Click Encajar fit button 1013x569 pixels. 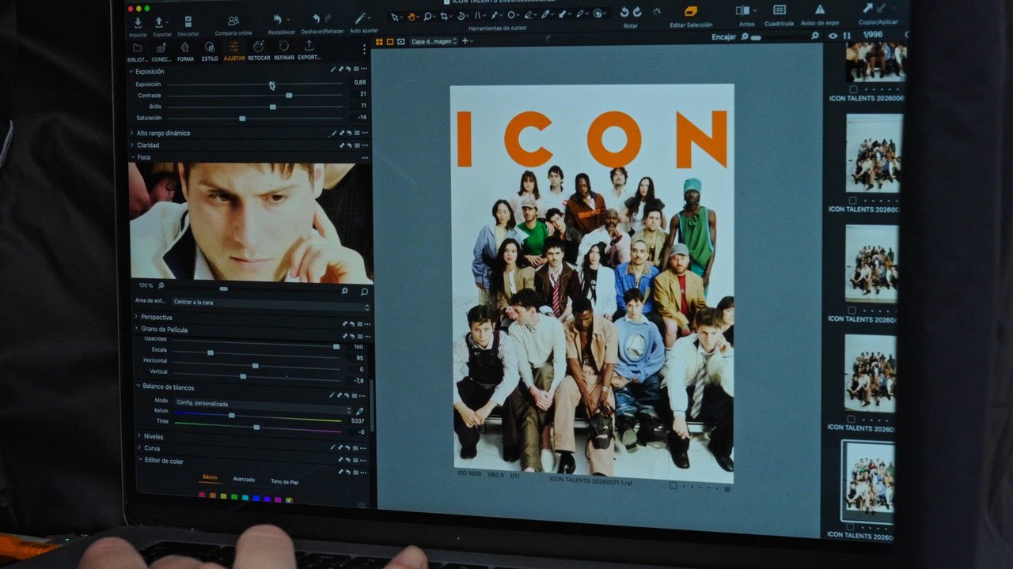coord(723,37)
